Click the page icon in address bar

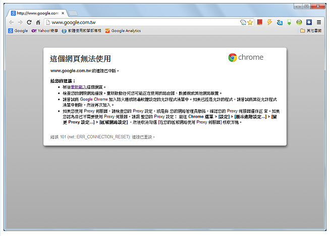coord(48,22)
